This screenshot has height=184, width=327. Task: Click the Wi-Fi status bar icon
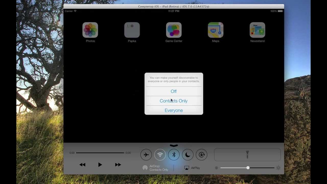75,11
